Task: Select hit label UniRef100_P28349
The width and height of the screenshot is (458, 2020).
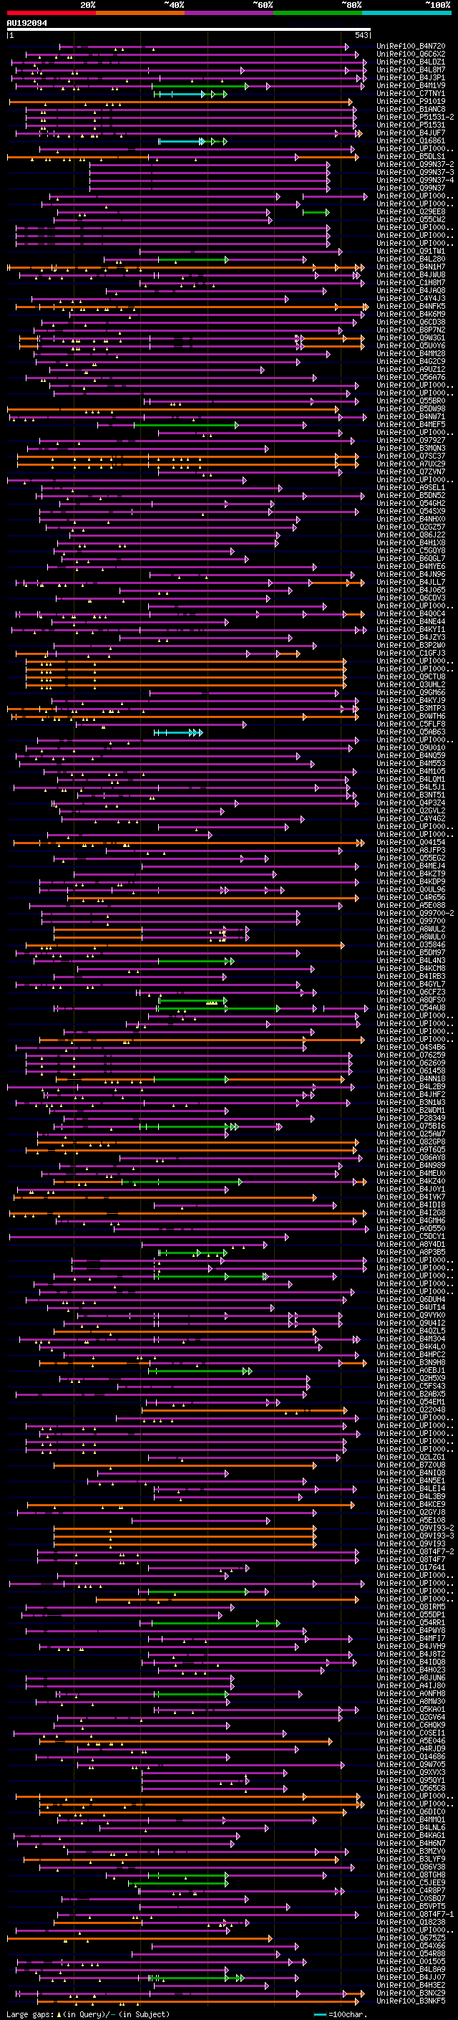Action: pyautogui.click(x=411, y=1119)
